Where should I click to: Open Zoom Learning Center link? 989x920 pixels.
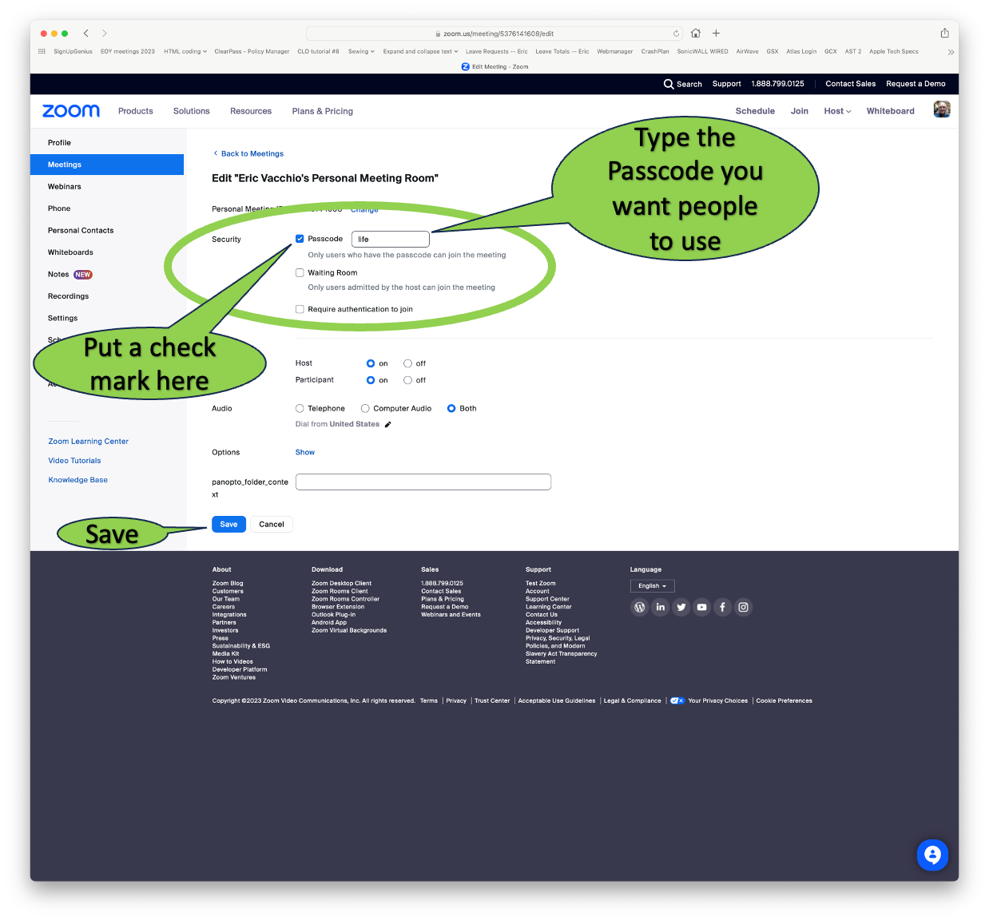point(88,442)
